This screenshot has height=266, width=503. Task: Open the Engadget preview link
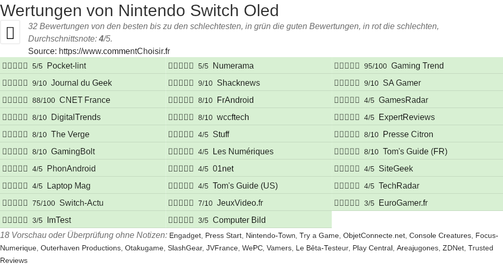coord(185,236)
